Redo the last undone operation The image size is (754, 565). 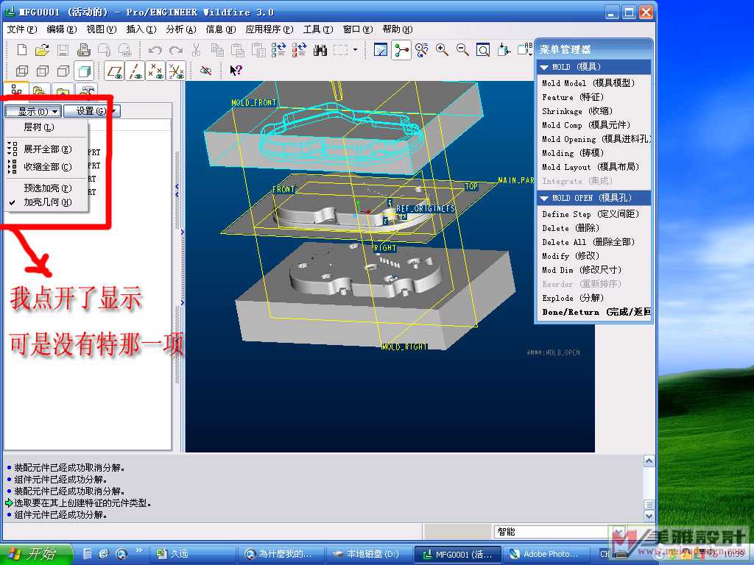click(x=175, y=50)
